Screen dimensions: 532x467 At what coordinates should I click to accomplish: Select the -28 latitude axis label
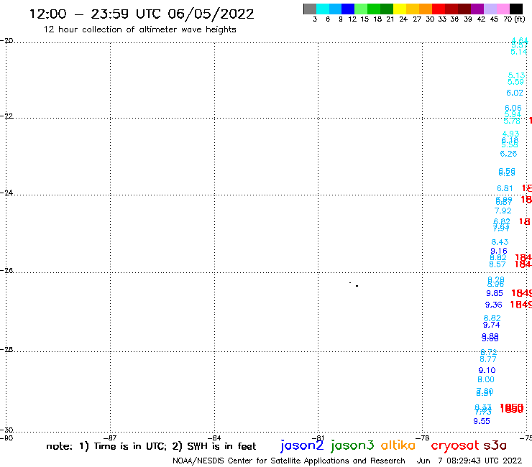(x=6, y=349)
